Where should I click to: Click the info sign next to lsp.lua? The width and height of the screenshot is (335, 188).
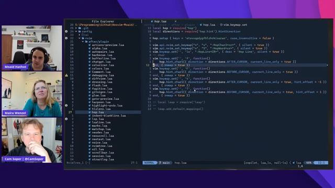tap(66, 119)
